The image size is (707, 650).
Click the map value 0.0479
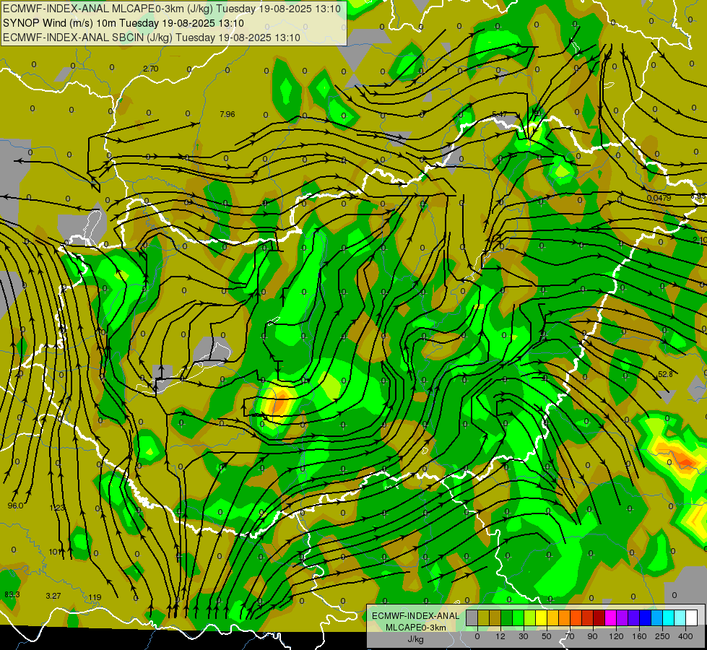(659, 198)
